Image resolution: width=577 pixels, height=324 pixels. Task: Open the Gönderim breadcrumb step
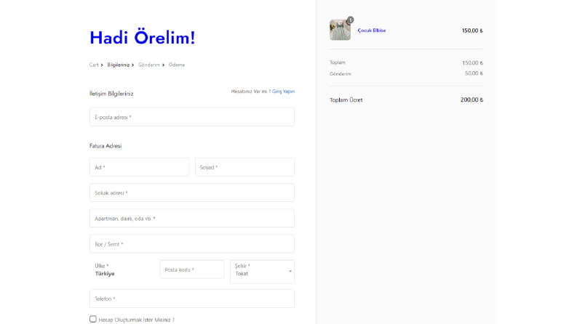(149, 65)
